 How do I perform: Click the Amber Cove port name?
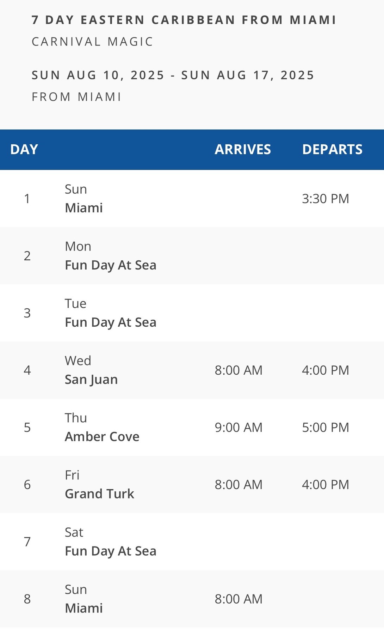(x=102, y=437)
